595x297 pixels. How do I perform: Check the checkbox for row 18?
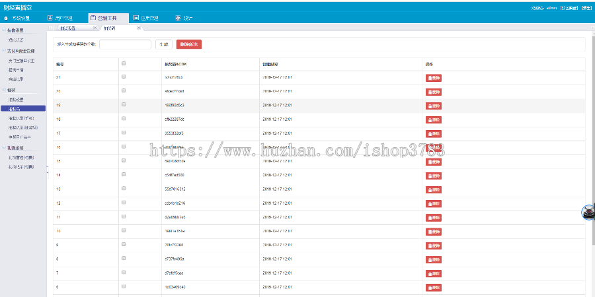124,119
